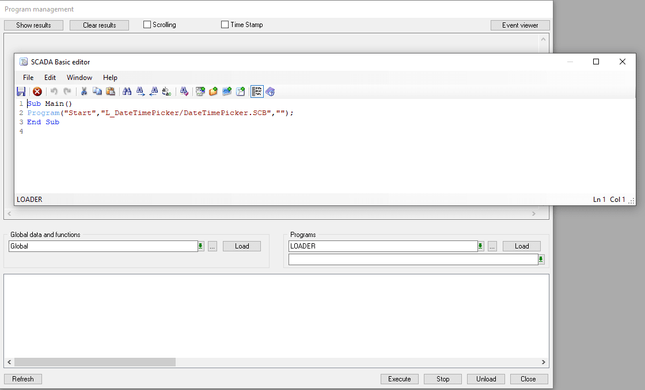Open the Event viewer
Screen dimensions: 645x390
[x=520, y=25]
